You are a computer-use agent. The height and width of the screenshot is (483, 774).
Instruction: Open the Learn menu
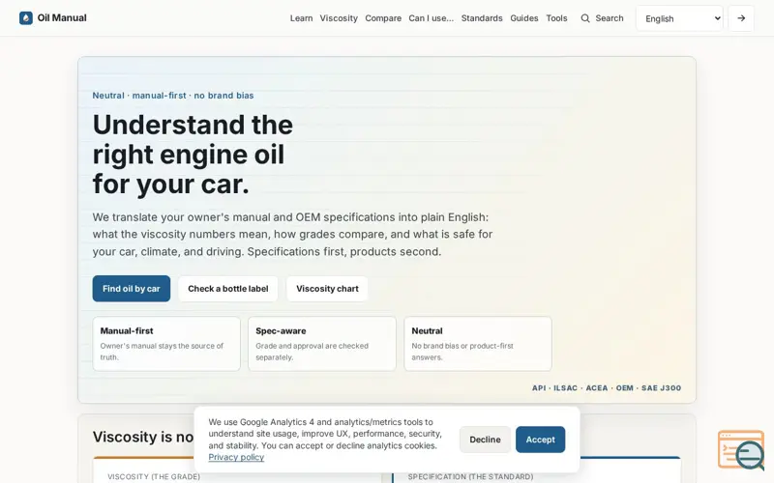(x=301, y=18)
